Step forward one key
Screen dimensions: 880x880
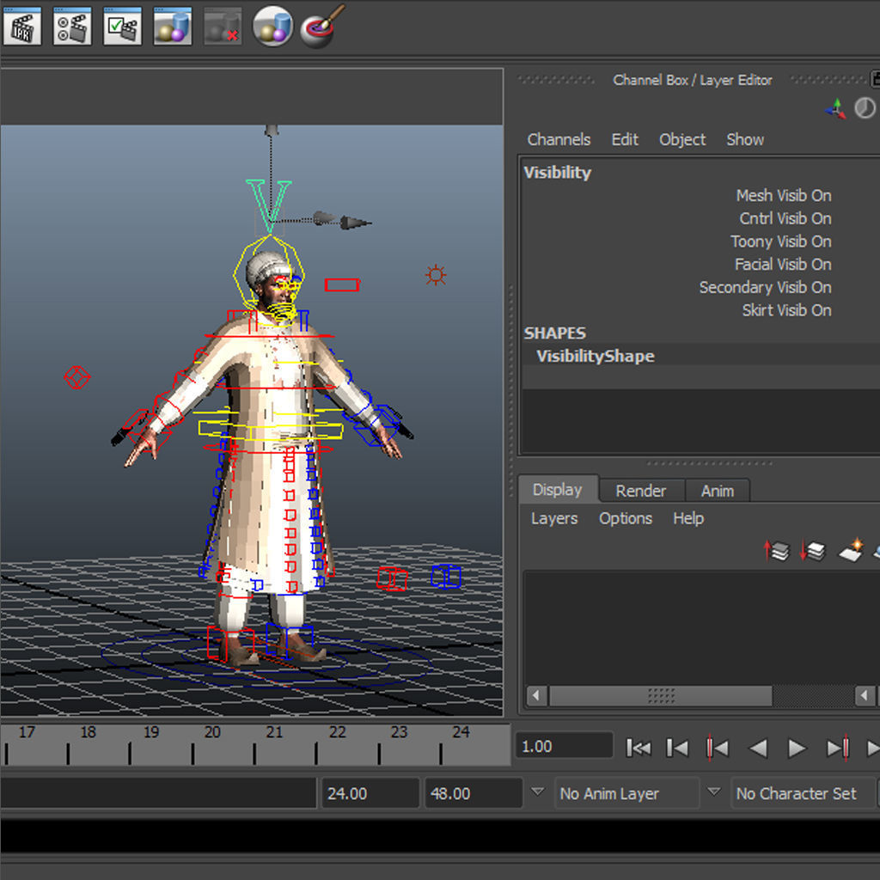click(x=838, y=748)
